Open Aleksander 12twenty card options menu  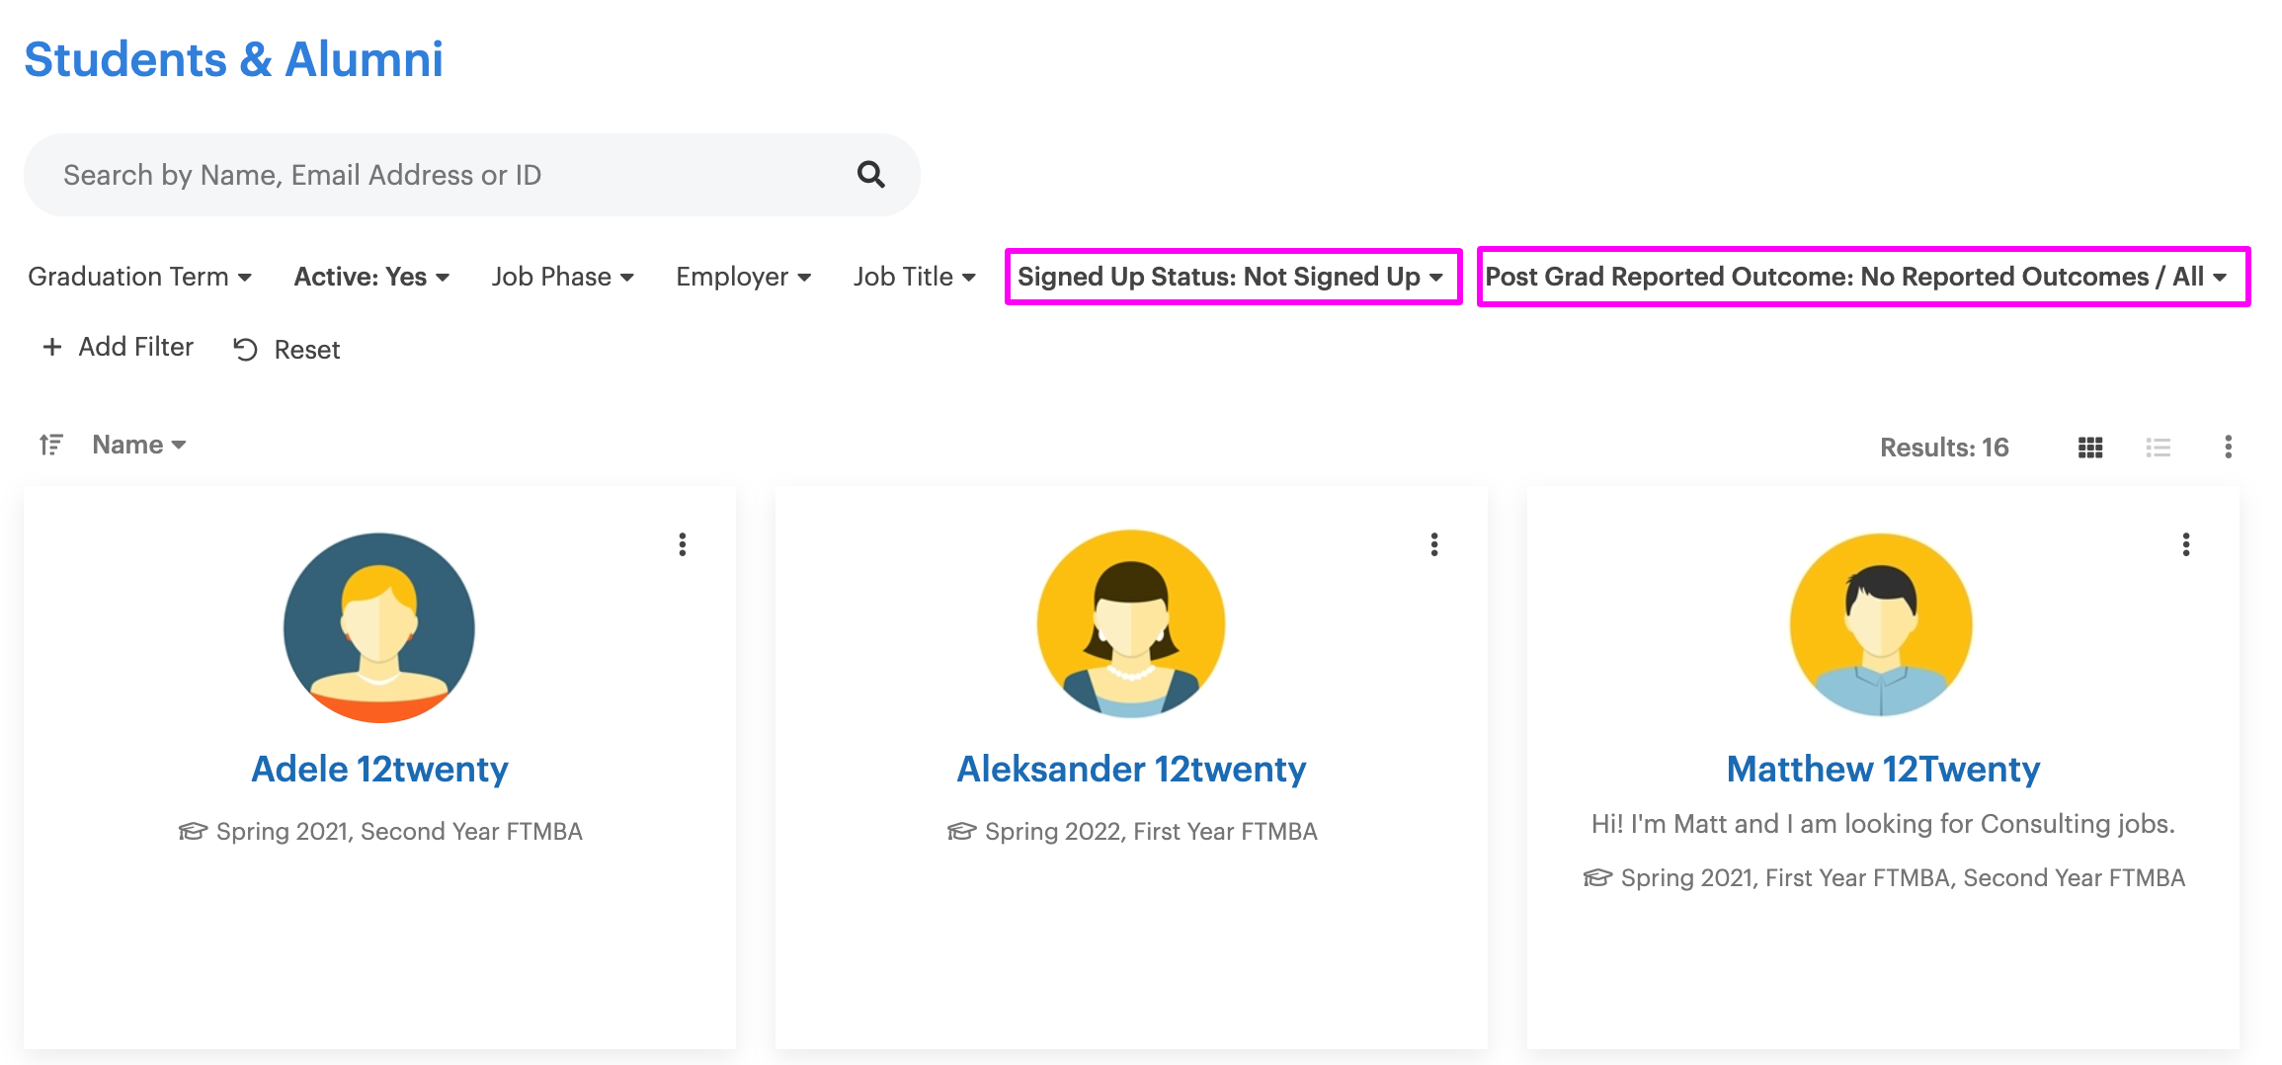coord(1433,544)
